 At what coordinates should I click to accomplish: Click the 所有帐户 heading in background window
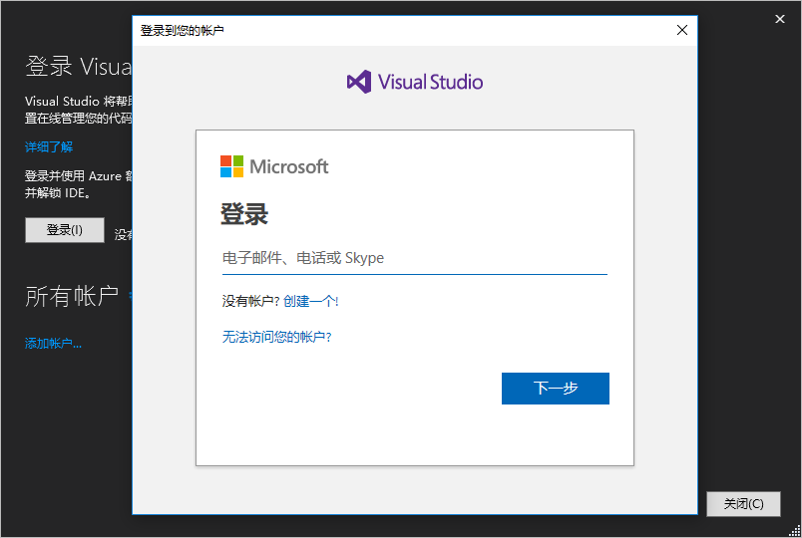72,296
